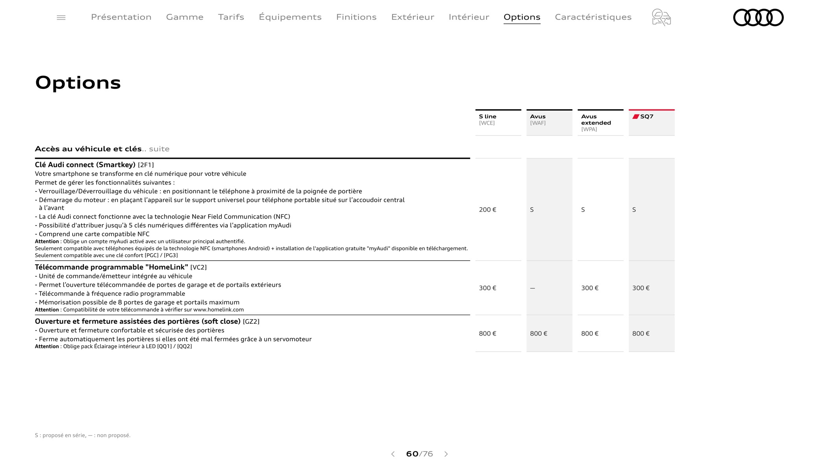Open the Extérieur tab

(413, 17)
